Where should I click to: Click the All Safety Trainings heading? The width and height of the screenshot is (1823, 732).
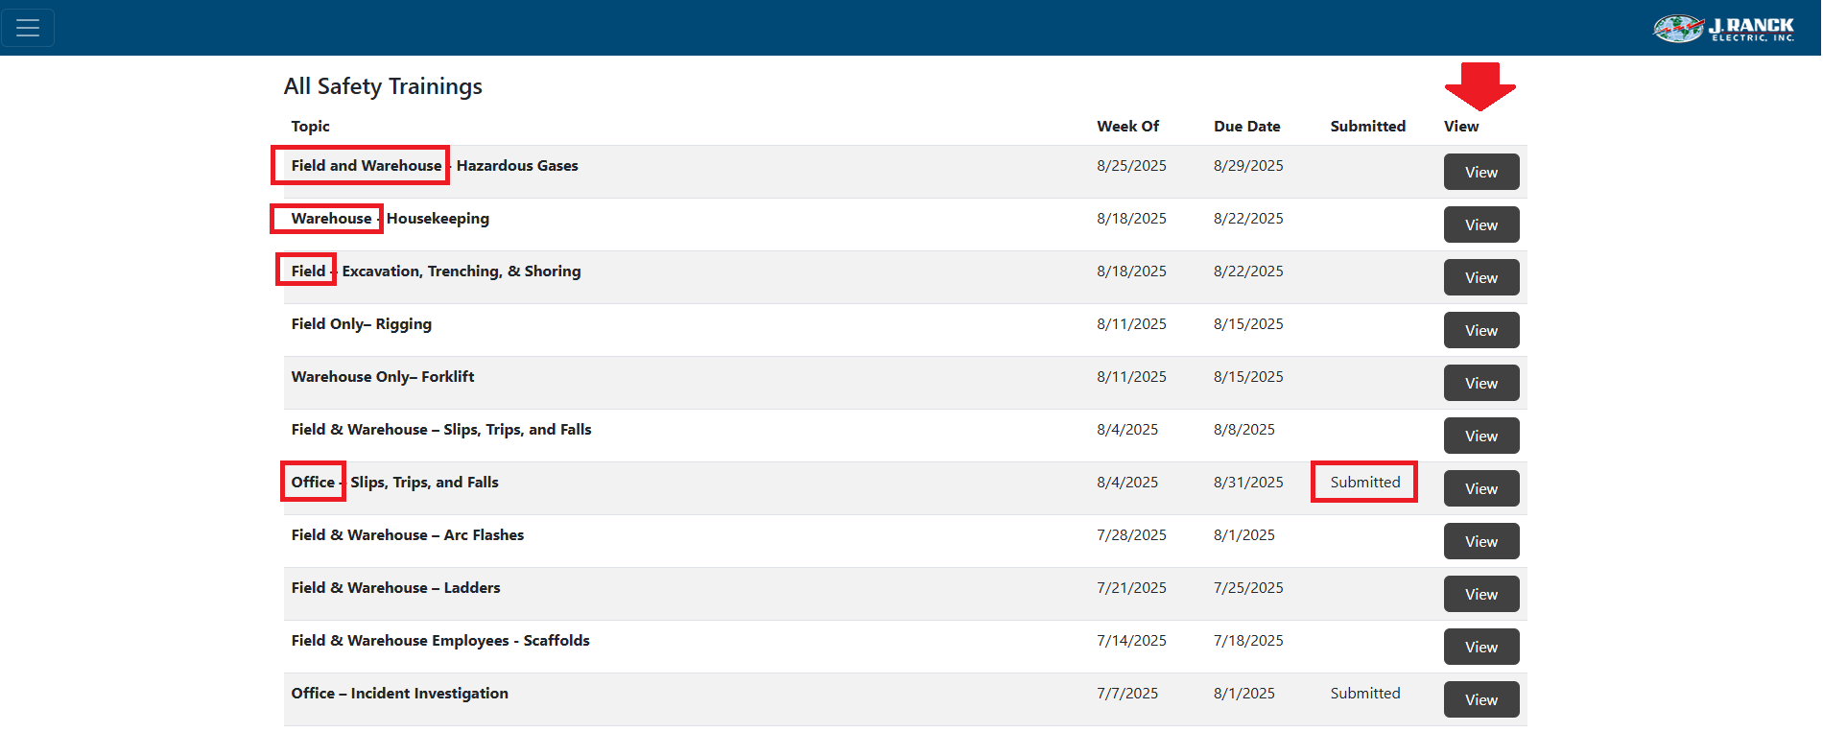pos(383,86)
